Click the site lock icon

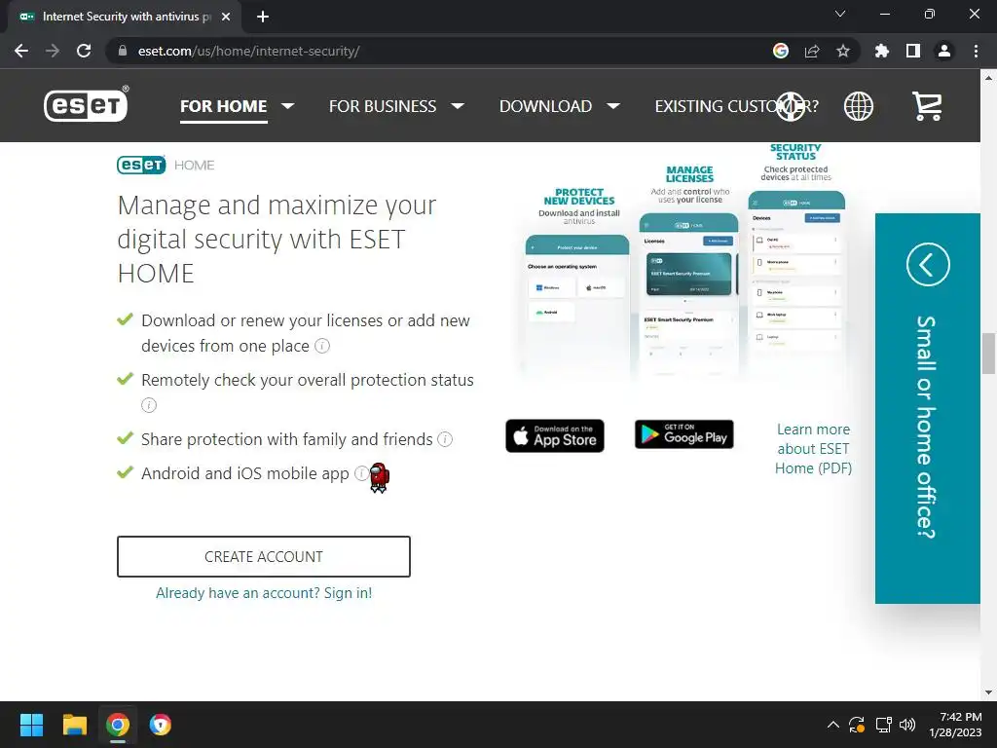[123, 51]
